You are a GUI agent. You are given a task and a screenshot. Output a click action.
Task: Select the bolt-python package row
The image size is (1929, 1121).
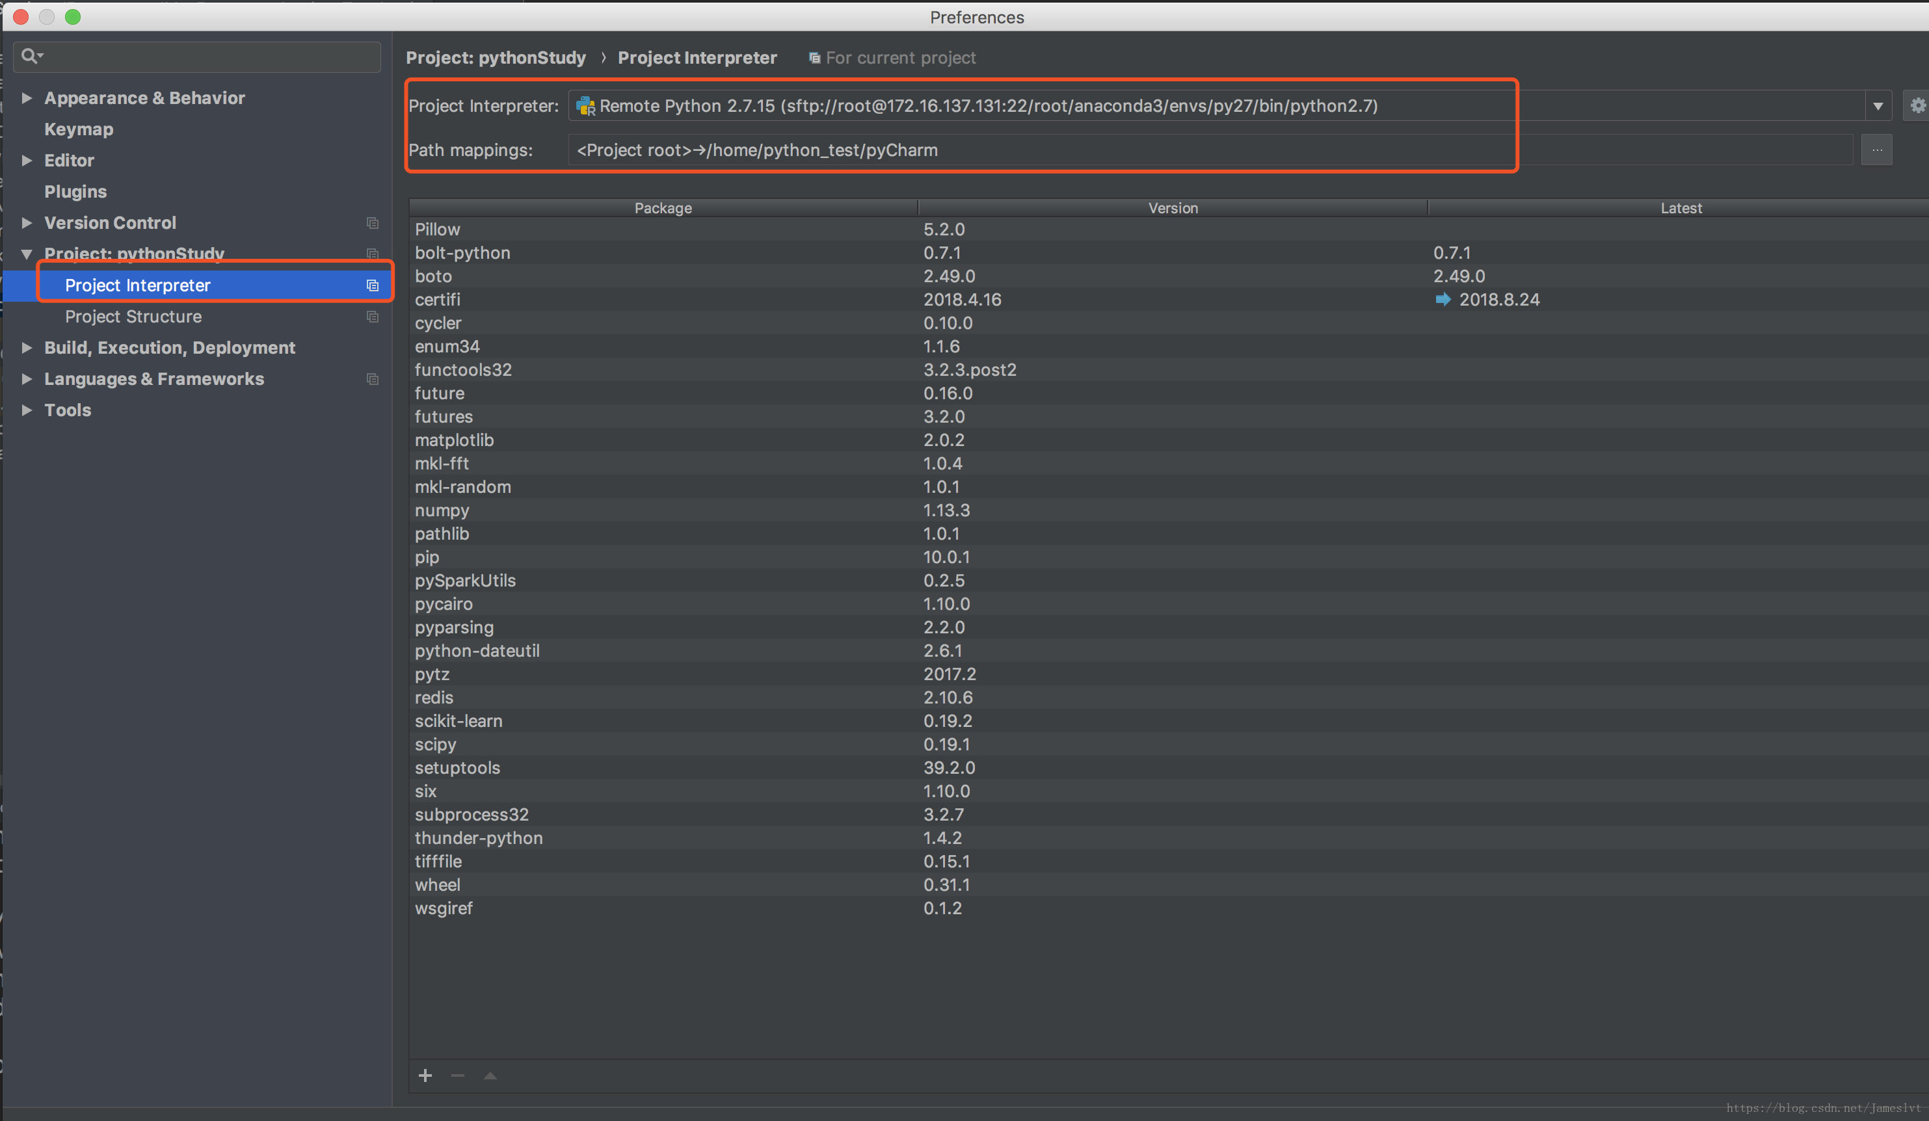click(x=1169, y=252)
